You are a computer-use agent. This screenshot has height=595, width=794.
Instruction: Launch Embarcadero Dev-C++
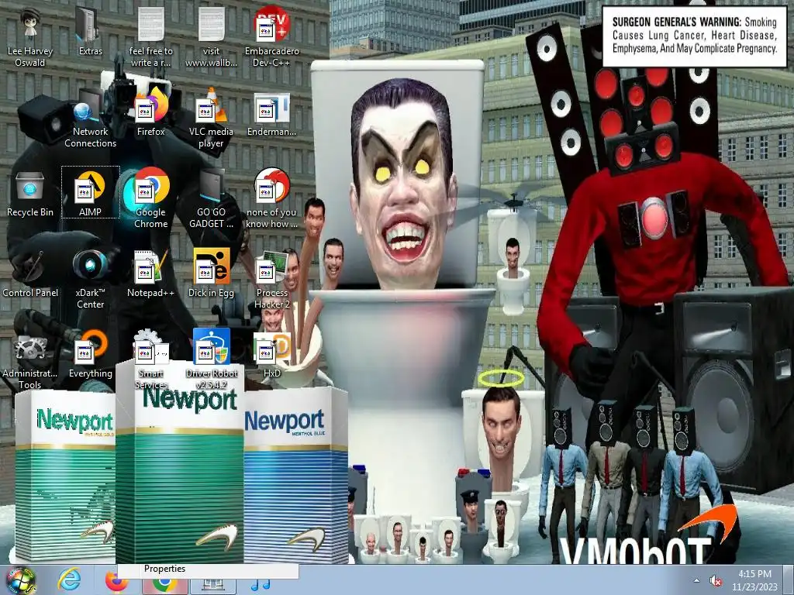272,36
